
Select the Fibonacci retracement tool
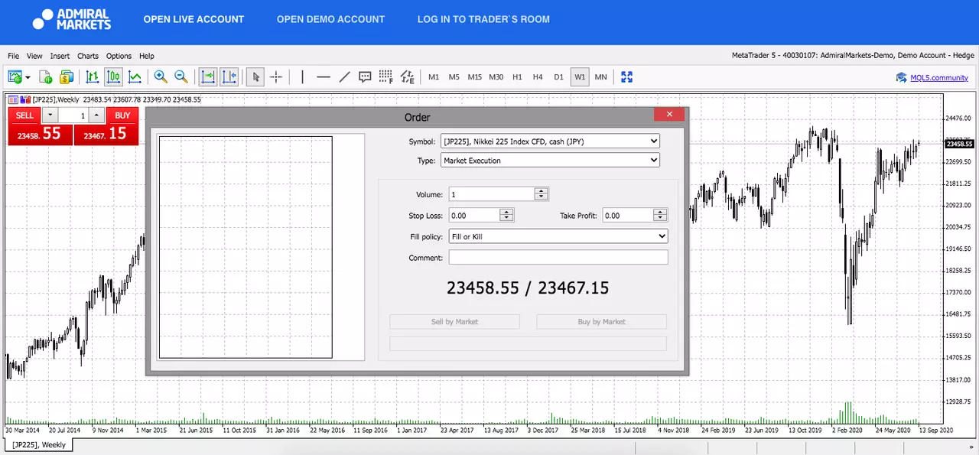[x=386, y=76]
